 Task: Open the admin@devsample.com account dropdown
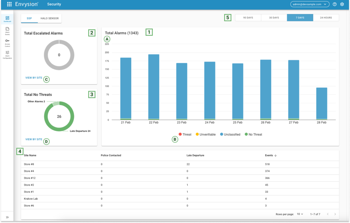pos(310,4)
